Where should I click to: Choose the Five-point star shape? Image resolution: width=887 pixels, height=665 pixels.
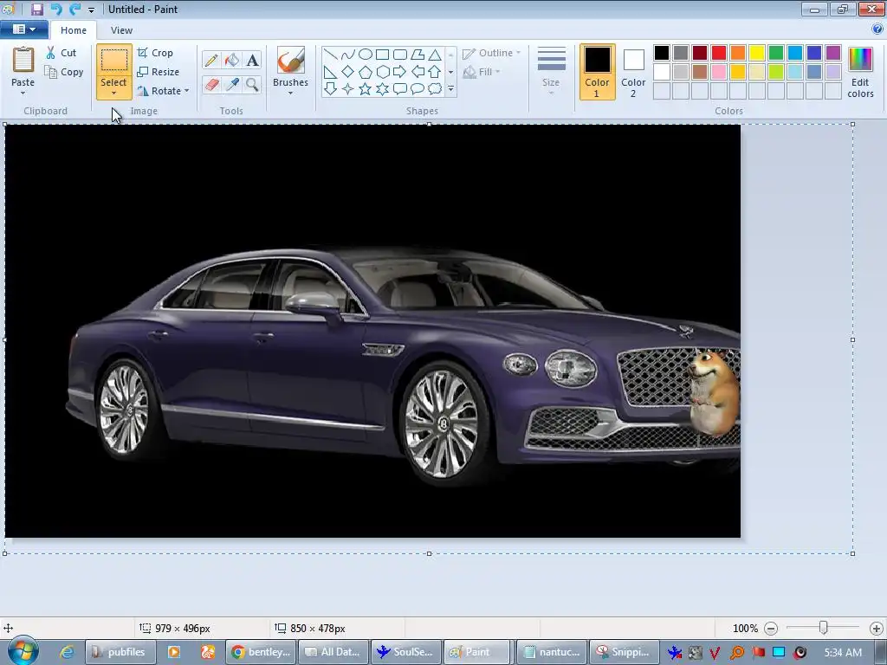pyautogui.click(x=366, y=89)
